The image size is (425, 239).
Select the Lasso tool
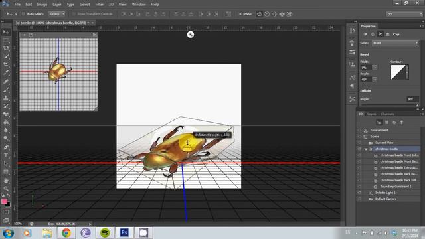pos(6,48)
